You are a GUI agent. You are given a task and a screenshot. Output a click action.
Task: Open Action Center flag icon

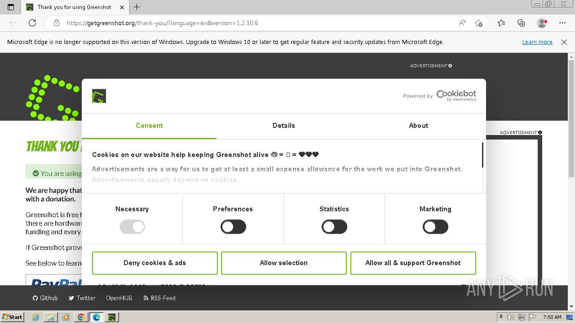532,317
